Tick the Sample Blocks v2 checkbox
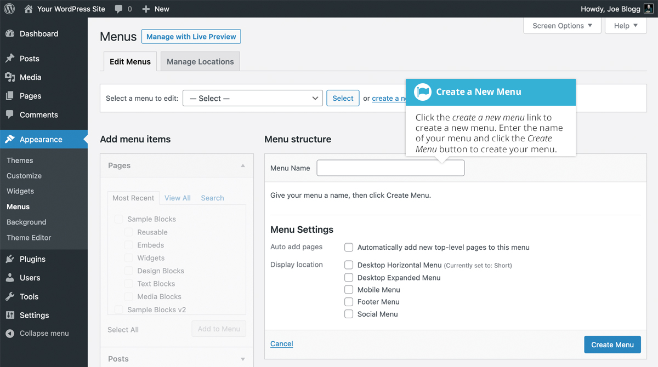This screenshot has height=367, width=658. (118, 309)
